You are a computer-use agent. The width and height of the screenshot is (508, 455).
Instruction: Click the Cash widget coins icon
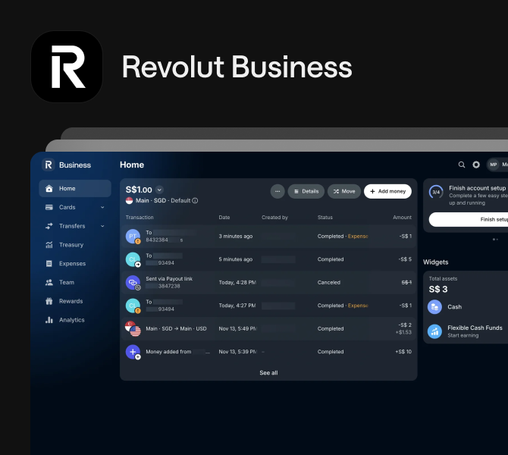point(434,307)
